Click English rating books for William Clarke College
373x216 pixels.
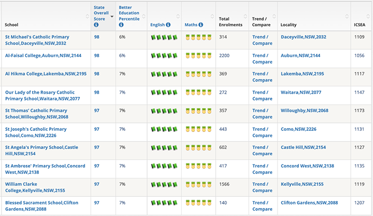[x=164, y=184]
